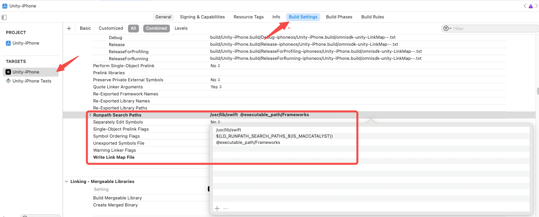
Task: Switch display mode to Levels
Action: point(181,28)
